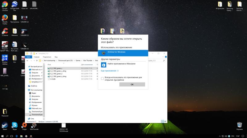
Task: Expand the More apps link in dialog
Action: click(x=110, y=71)
